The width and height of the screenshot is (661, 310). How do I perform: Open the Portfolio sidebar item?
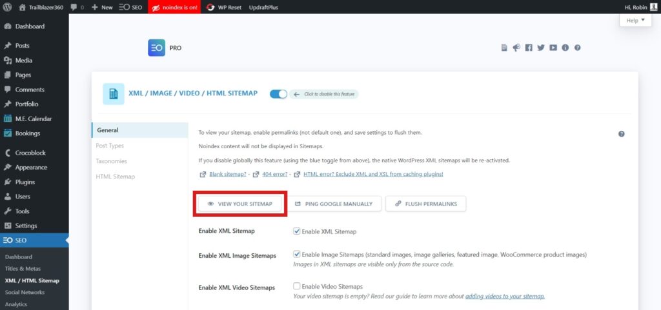click(x=26, y=104)
